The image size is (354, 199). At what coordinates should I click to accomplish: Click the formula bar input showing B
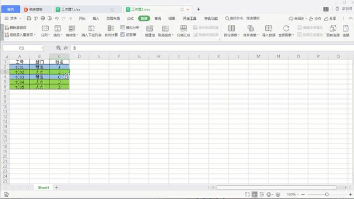[212, 48]
